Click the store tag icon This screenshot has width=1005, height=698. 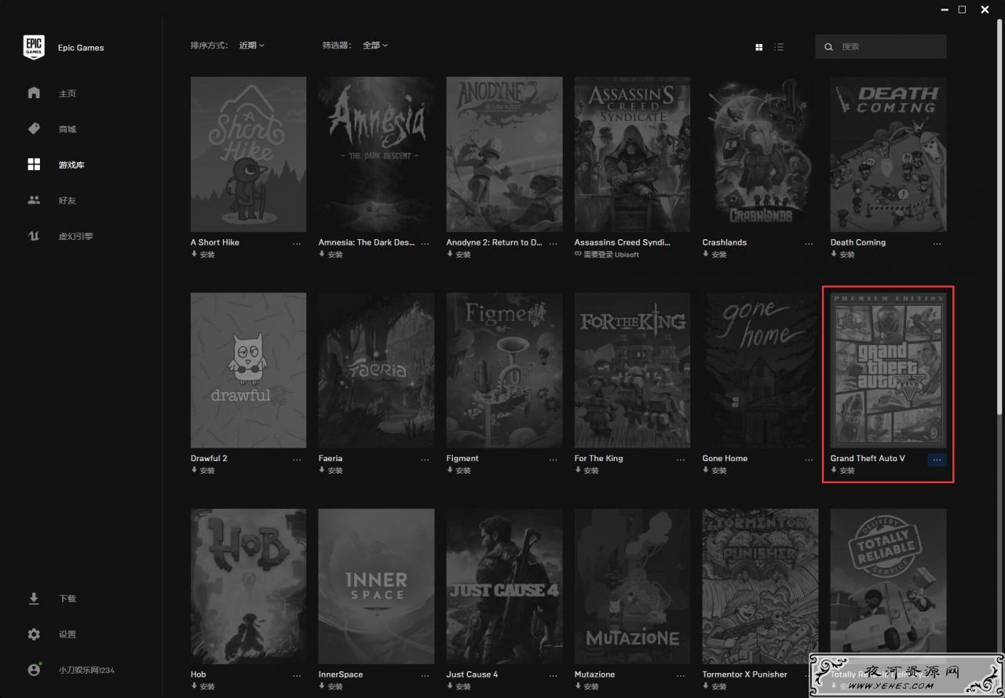click(x=34, y=129)
